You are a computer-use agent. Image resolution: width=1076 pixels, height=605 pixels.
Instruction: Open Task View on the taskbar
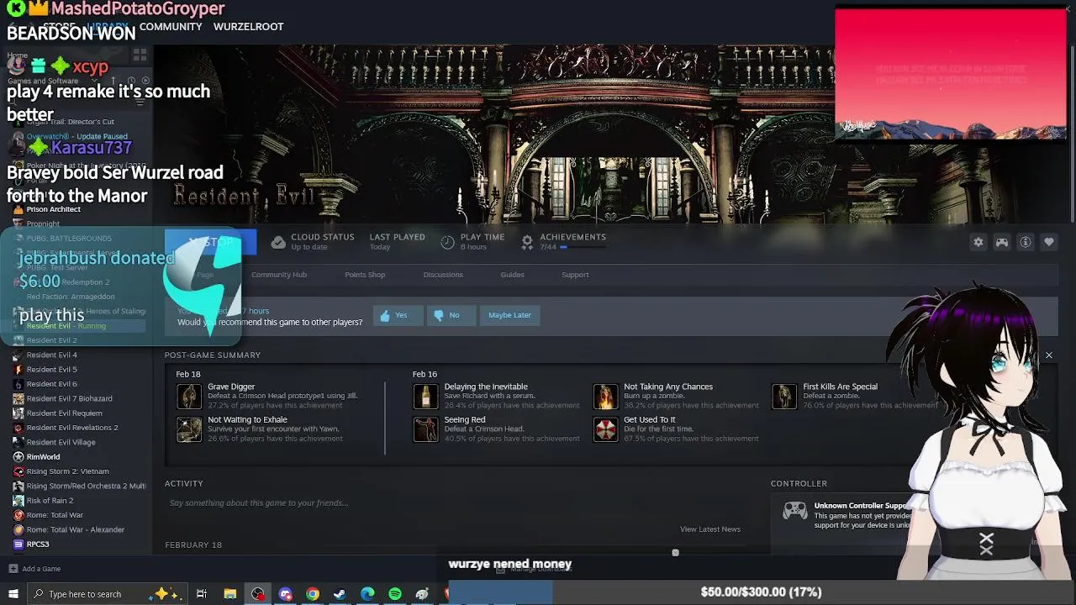click(202, 594)
